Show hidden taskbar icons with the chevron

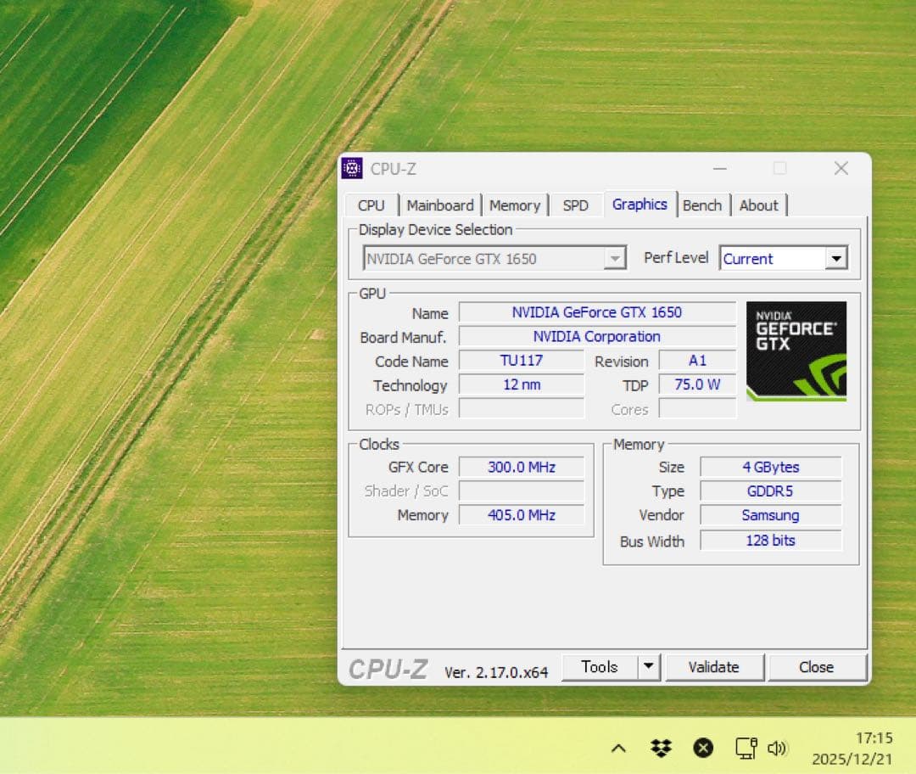619,748
